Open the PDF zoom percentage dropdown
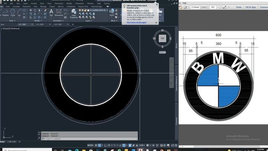The image size is (268, 151). [218, 7]
